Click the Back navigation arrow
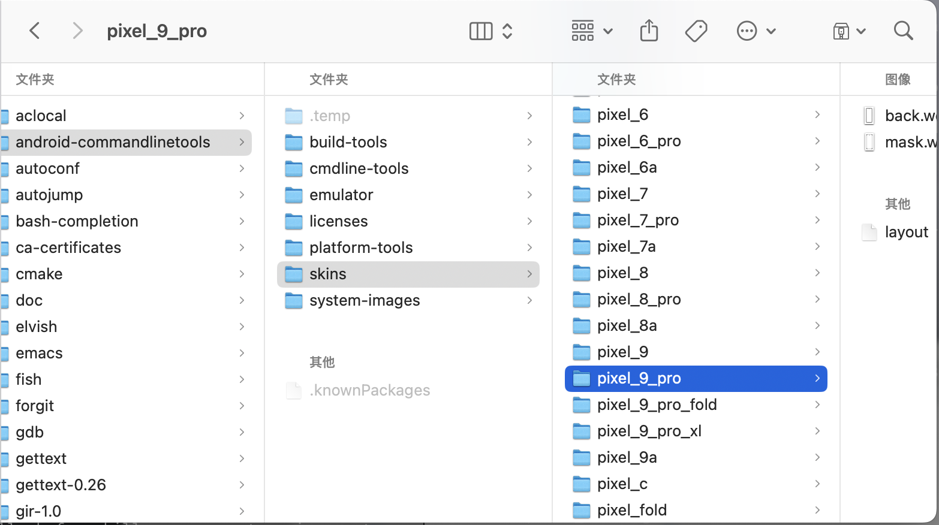This screenshot has width=939, height=525. click(x=35, y=31)
